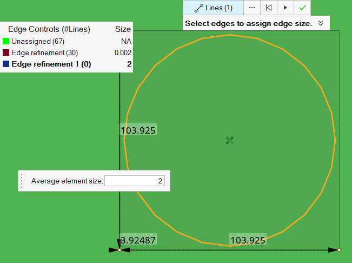Click the Size column header
Image resolution: width=352 pixels, height=263 pixels.
coord(123,29)
